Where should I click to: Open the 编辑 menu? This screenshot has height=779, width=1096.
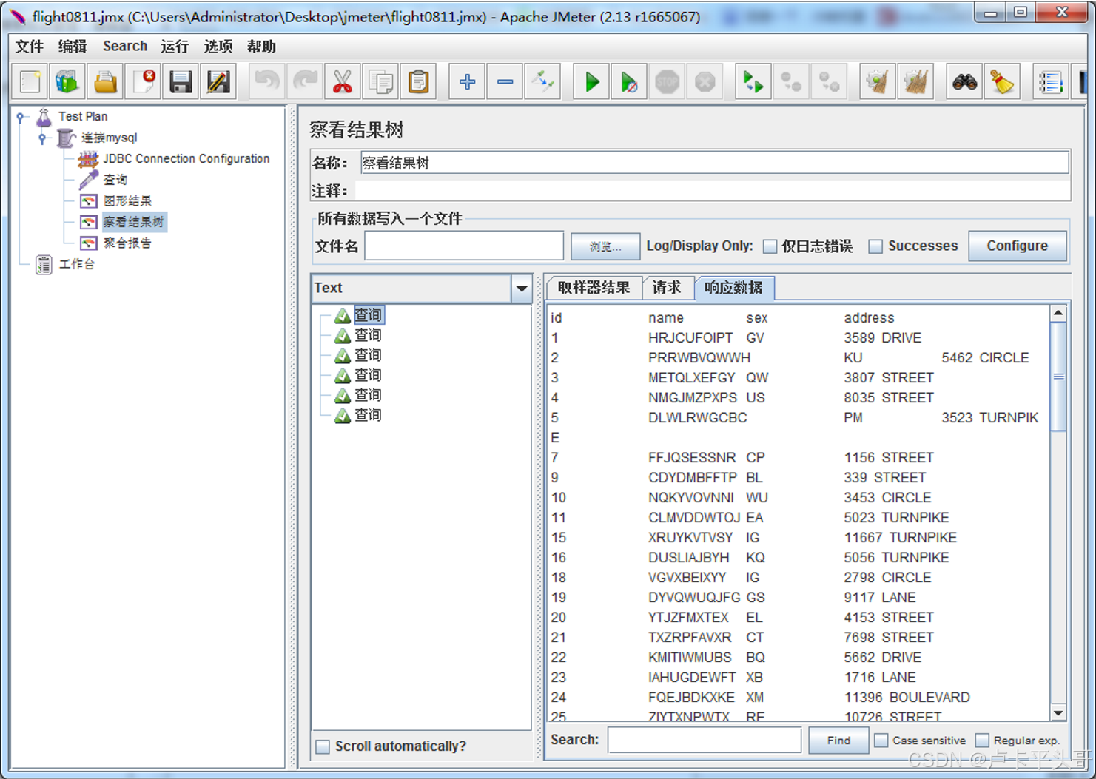pos(73,47)
